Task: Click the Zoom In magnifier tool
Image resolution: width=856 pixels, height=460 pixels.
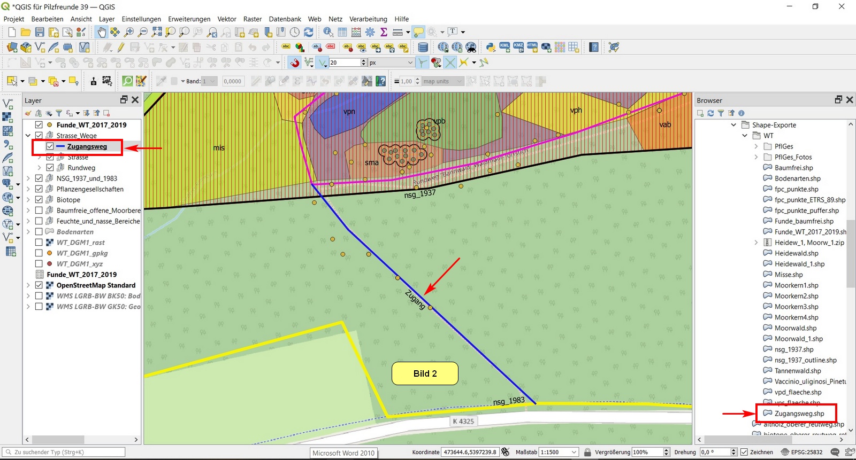Action: click(x=129, y=32)
